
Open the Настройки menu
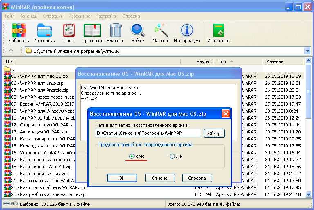coord(107,16)
